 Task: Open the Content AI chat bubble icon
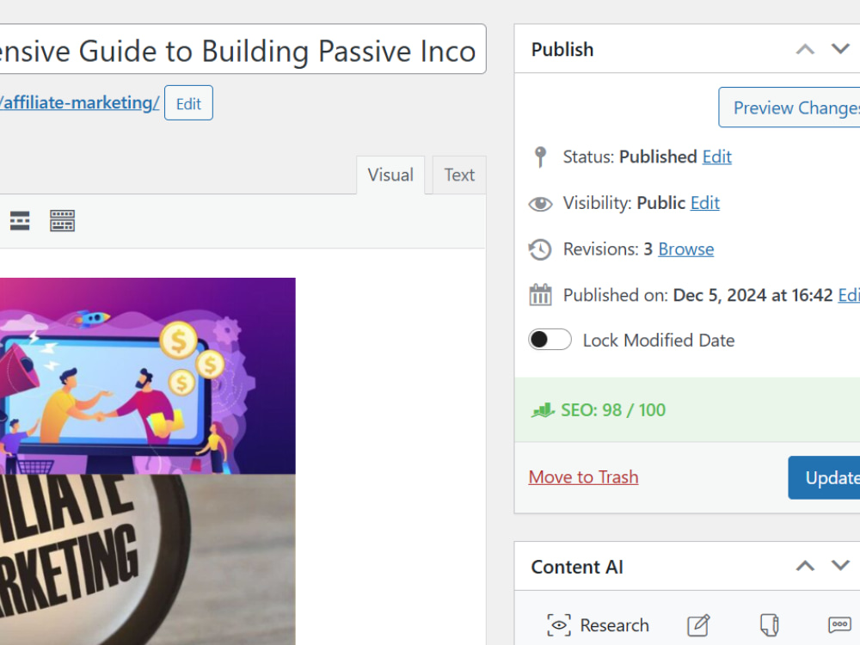pyautogui.click(x=839, y=624)
